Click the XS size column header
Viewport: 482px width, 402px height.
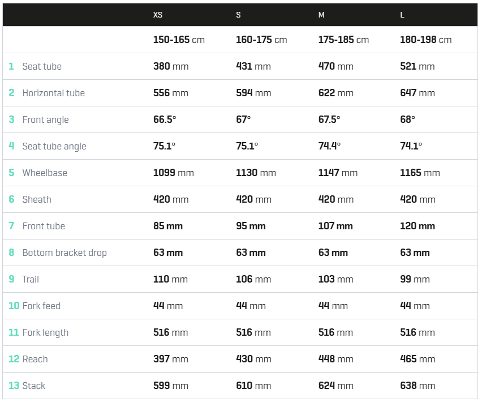pos(158,15)
